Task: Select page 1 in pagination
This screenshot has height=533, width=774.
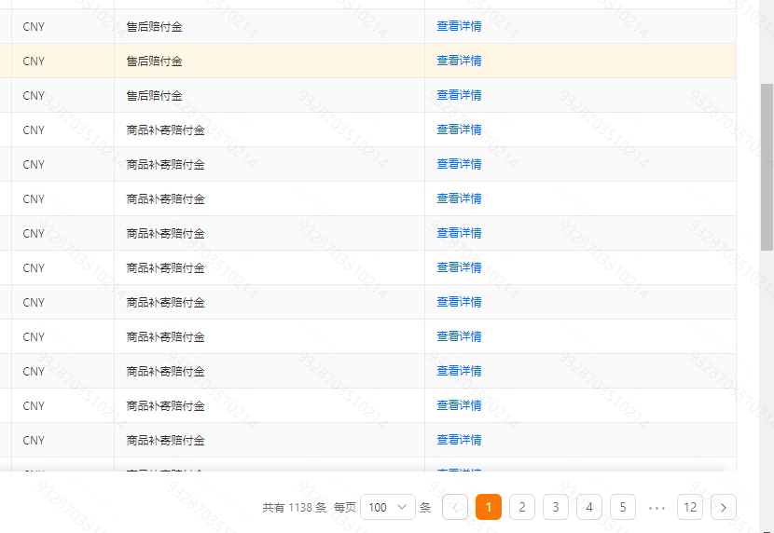Action: click(489, 507)
